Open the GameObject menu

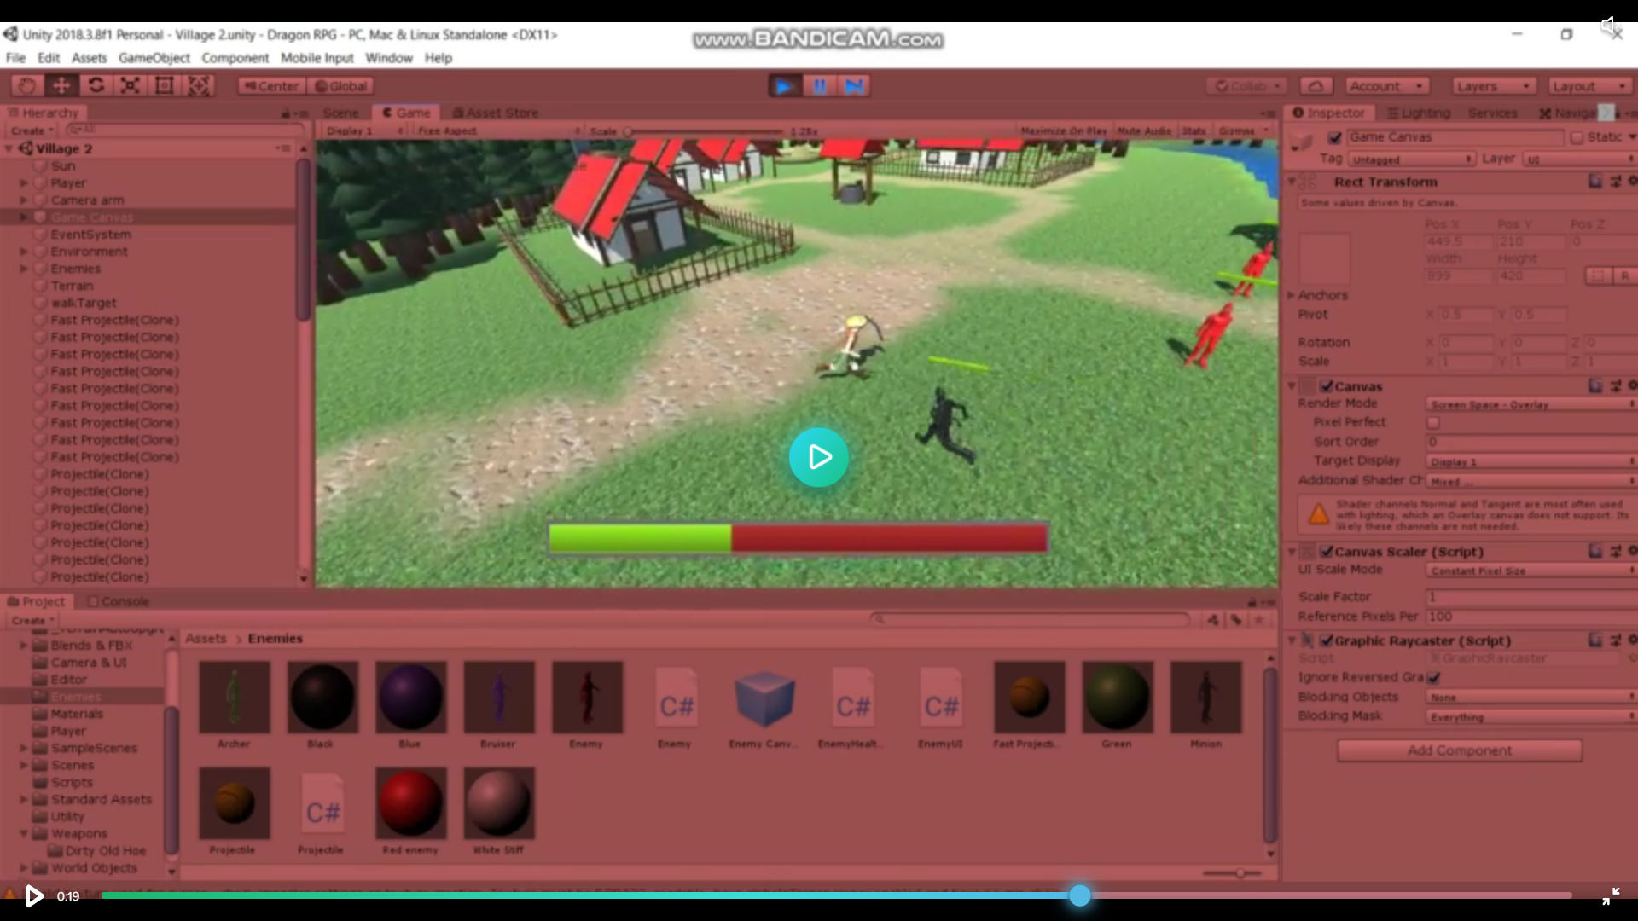[x=154, y=58]
